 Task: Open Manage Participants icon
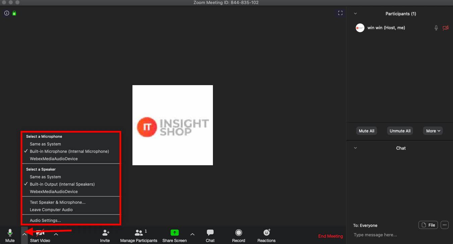coord(139,233)
